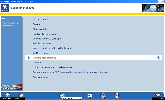
Task: Click the vehicle connection toolbar icon
Action: tap(62, 95)
